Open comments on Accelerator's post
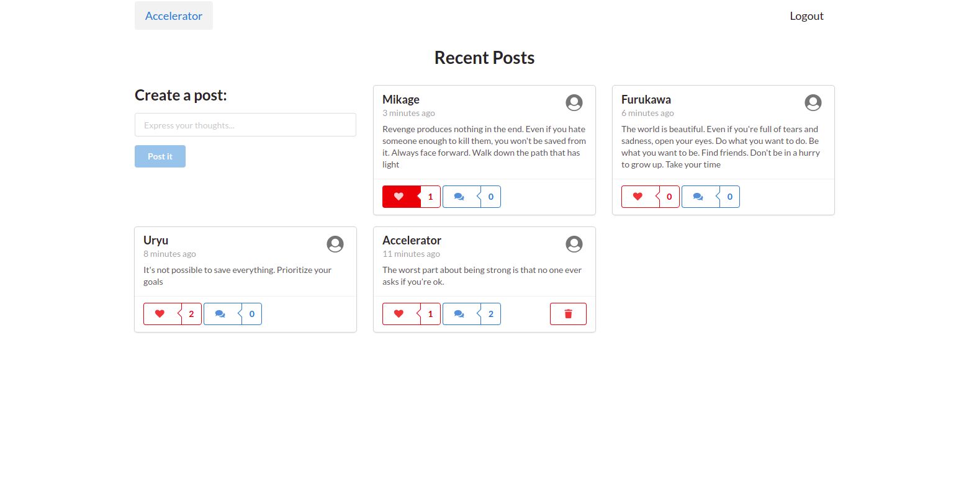 point(459,314)
